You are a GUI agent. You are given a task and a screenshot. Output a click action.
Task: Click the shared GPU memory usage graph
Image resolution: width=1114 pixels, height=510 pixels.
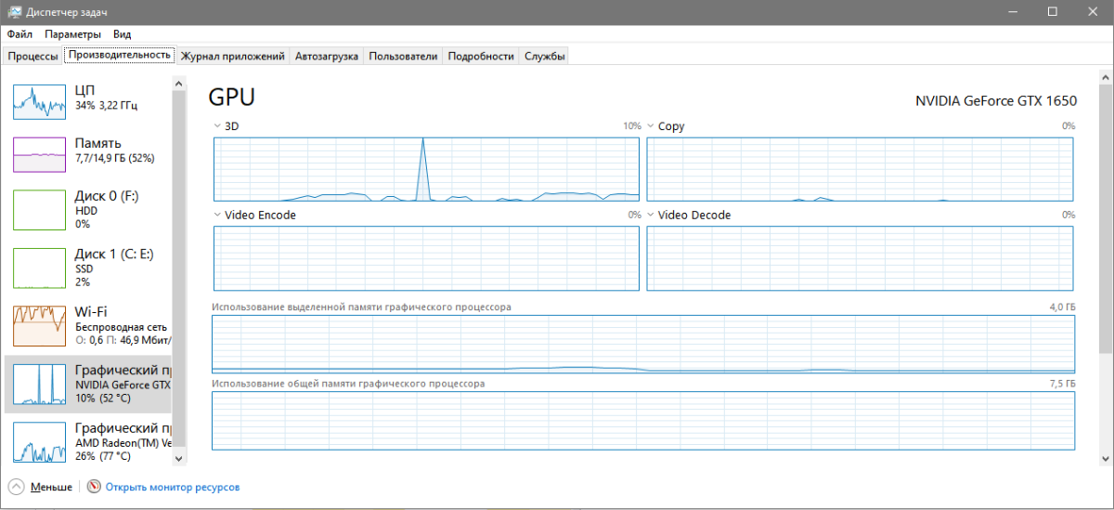(643, 423)
